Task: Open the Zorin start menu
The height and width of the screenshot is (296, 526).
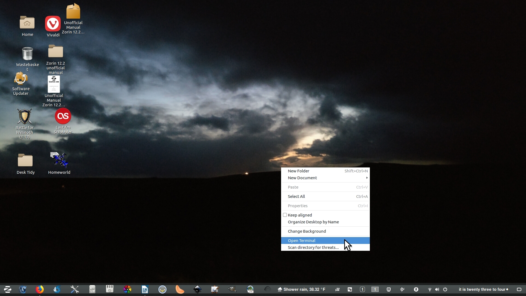Action: pyautogui.click(x=7, y=289)
